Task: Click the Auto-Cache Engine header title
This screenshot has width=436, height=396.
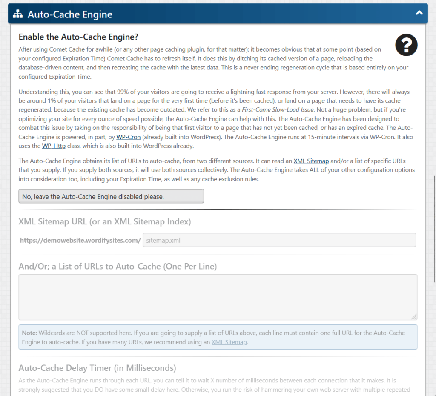Action: [70, 14]
